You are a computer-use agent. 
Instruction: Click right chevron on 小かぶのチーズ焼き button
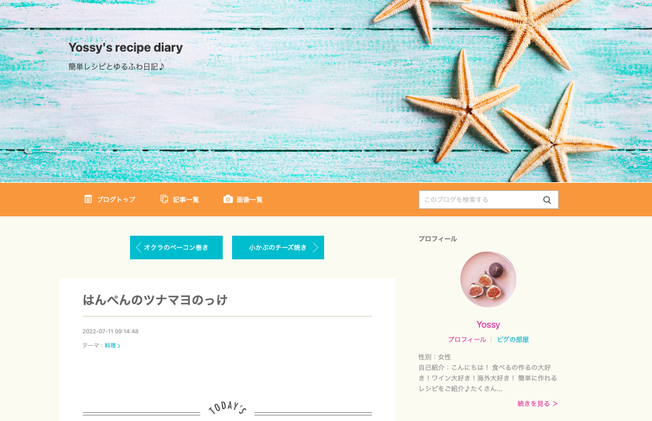315,248
